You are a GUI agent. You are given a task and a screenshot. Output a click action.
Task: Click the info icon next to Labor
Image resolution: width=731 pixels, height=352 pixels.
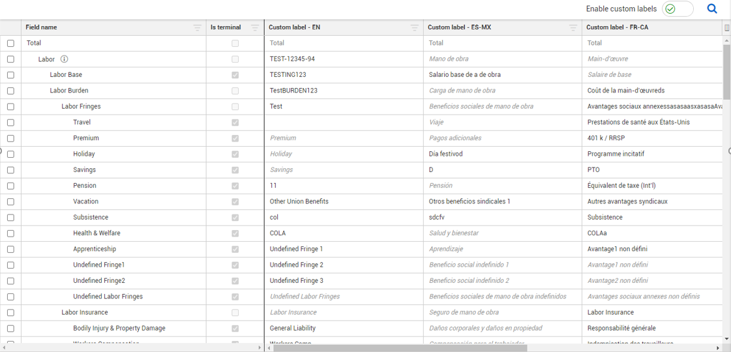[65, 59]
